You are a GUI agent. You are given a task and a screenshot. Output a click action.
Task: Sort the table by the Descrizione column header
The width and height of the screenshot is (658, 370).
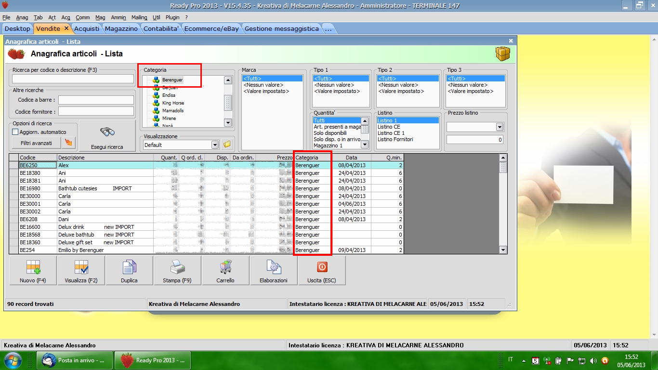[105, 158]
